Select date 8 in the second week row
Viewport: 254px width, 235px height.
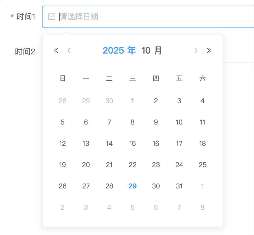(x=133, y=122)
